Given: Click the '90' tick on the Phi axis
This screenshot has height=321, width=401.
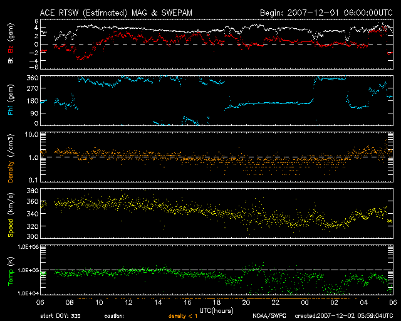Looking at the screenshot, I should (34, 113).
